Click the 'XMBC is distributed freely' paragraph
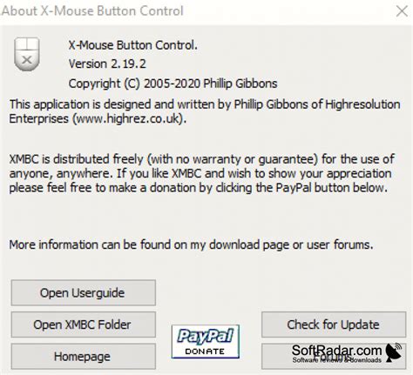 (x=202, y=173)
